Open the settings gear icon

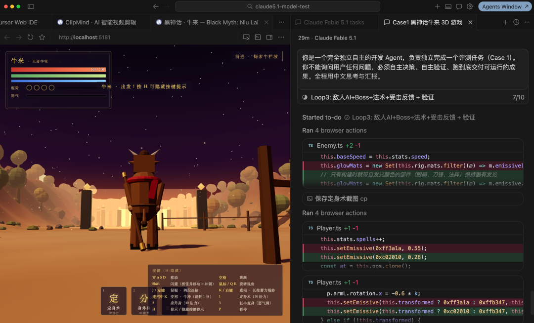coord(470,6)
